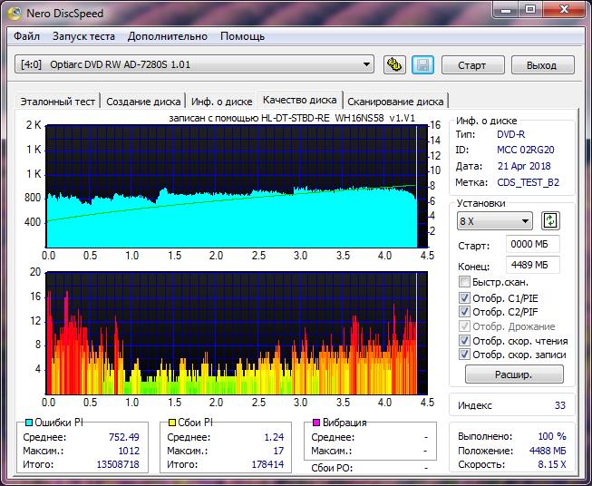Viewport: 592px width, 486px height.
Task: Switch to the Инф. о диске tab
Action: pyautogui.click(x=222, y=102)
